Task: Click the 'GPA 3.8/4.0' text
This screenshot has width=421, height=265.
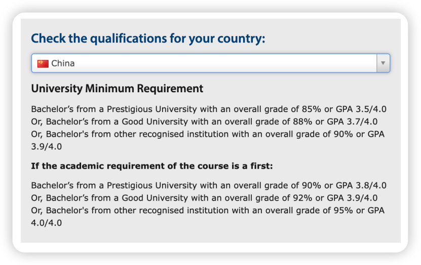Action: 361,185
